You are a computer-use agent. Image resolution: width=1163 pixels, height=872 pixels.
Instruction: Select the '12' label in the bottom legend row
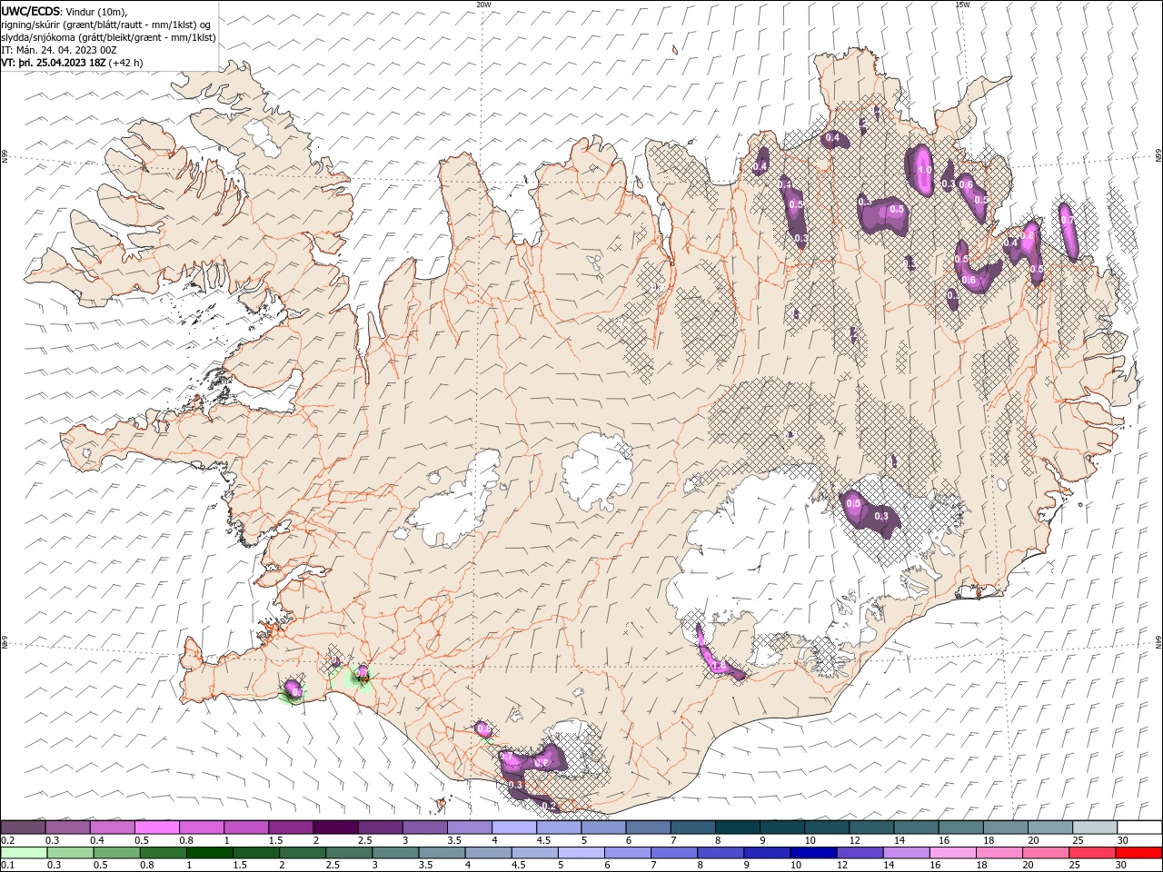pos(842,865)
